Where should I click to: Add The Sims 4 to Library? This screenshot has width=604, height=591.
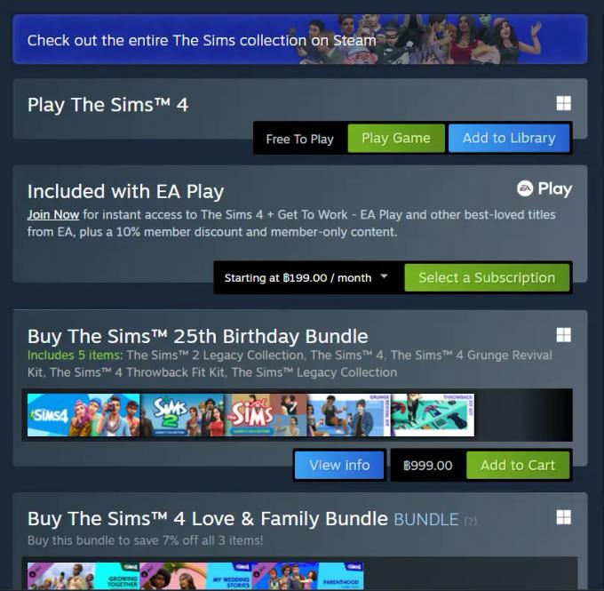509,138
